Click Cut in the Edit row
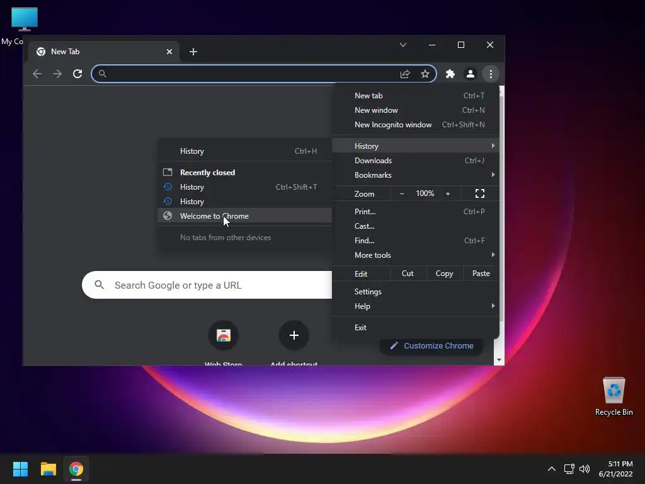Screen dimensions: 645x484 pos(408,274)
